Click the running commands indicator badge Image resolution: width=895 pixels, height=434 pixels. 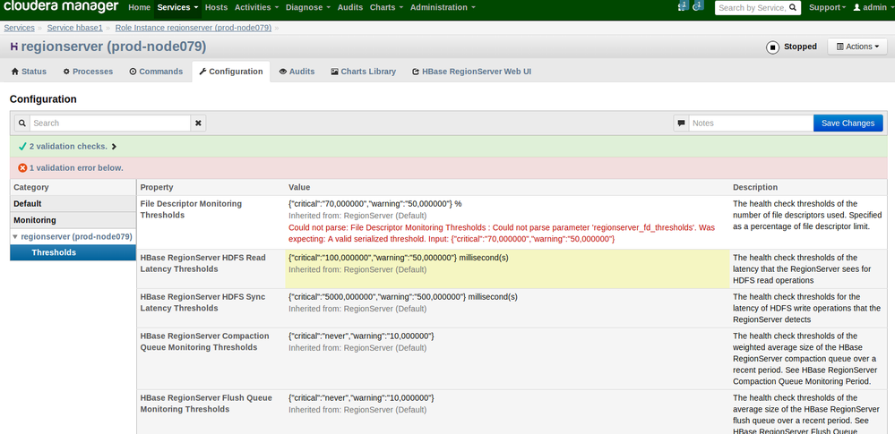[698, 6]
